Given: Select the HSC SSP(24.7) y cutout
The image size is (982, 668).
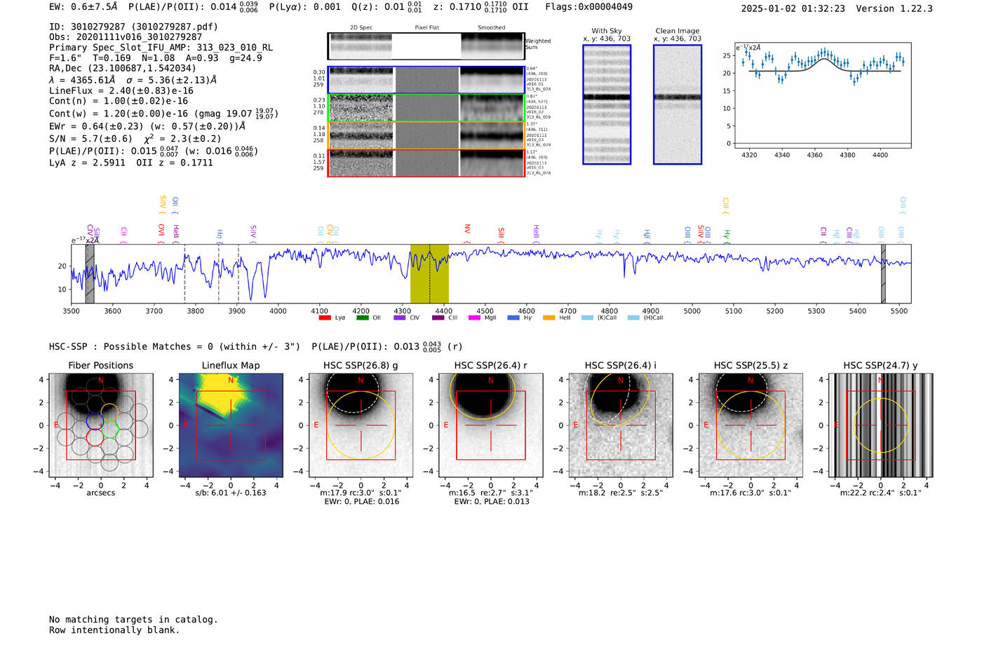Looking at the screenshot, I should coord(881,425).
